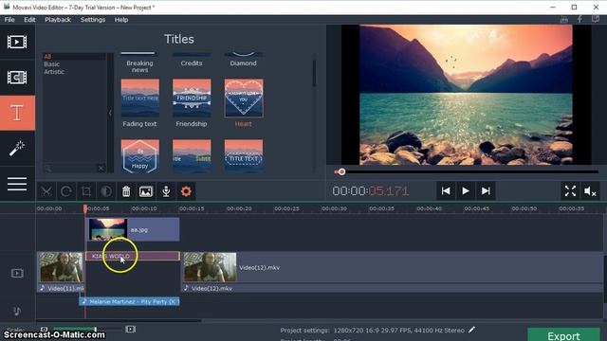Screen dimensions: 607x341
Task: Select the Video(12).mkv clip
Action: [x=392, y=267]
